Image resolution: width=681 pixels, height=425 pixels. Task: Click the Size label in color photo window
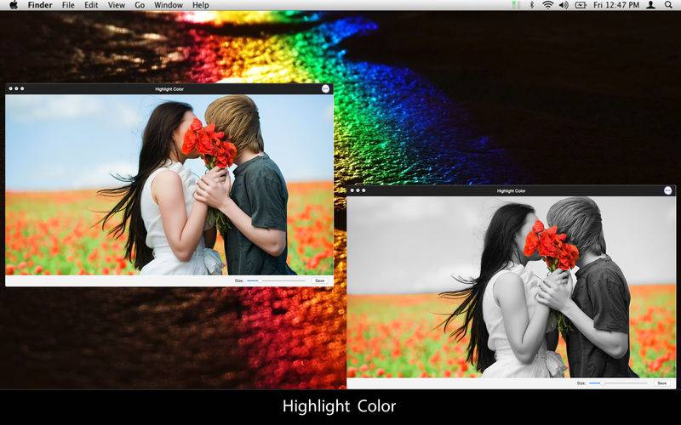pyautogui.click(x=239, y=280)
